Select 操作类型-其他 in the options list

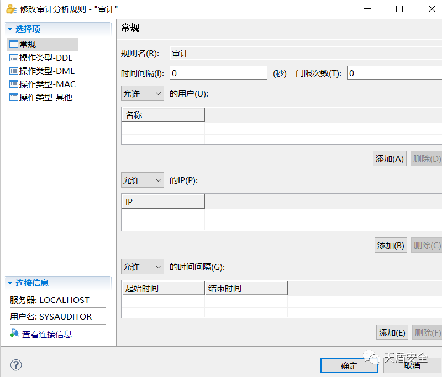[x=46, y=97]
